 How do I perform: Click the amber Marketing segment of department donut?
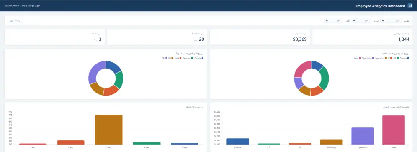(305, 91)
